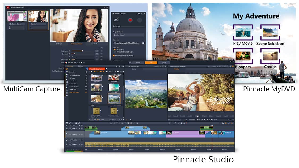Select the purple clip on A/V Track (2)
299x168 pixels.
tap(185, 134)
